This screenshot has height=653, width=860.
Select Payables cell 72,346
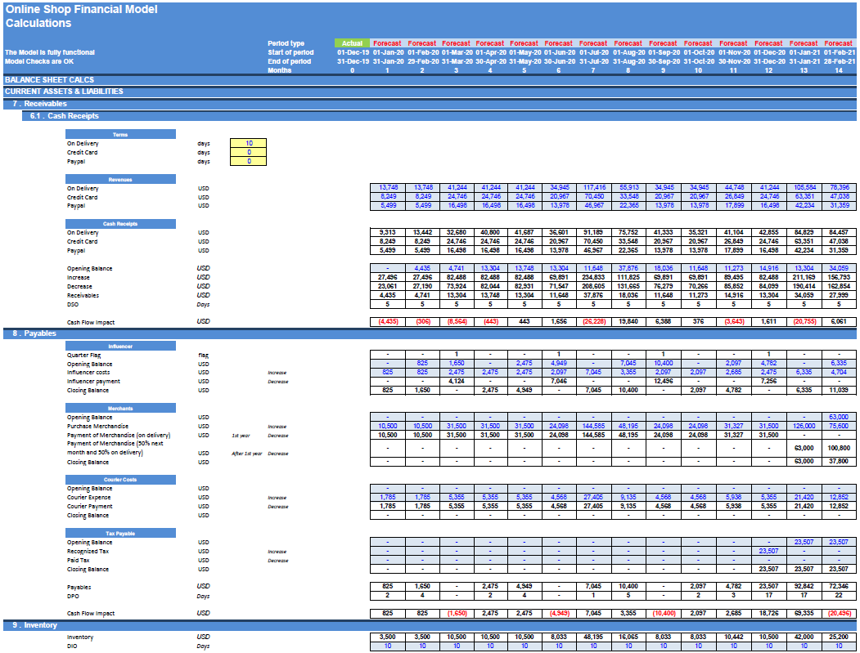(840, 586)
